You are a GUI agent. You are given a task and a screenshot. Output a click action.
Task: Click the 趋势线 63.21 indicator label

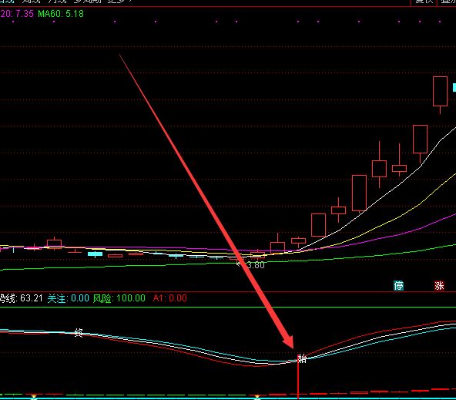(x=22, y=298)
